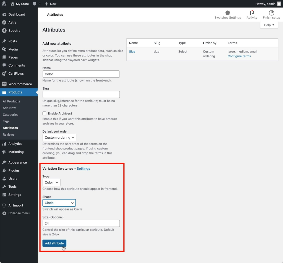Enable the Archives checkbox
Viewport: 283px width, 263px height.
pos(44,113)
